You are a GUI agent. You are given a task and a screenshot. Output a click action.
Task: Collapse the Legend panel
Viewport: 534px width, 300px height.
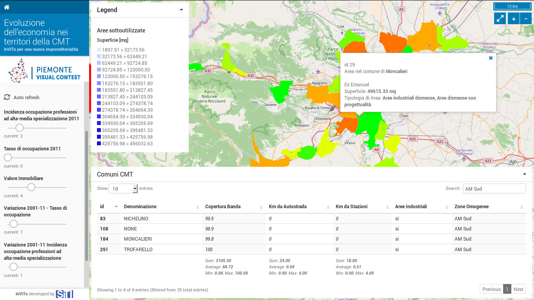(x=181, y=10)
